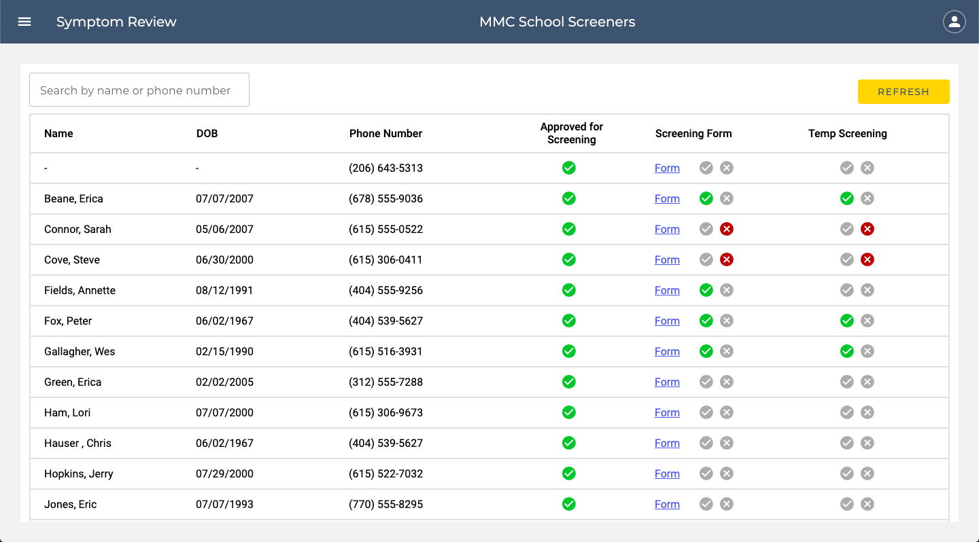Image resolution: width=979 pixels, height=542 pixels.
Task: Click Temp Screening green check for Fox, Peter
Action: click(x=847, y=321)
